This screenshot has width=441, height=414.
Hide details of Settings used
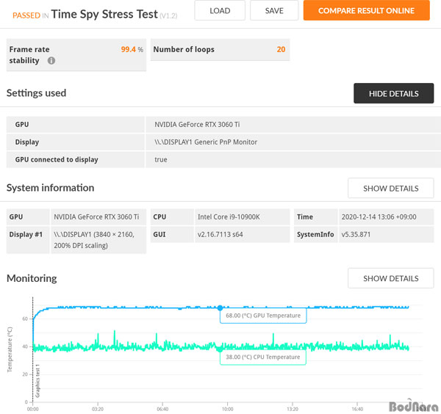[393, 93]
